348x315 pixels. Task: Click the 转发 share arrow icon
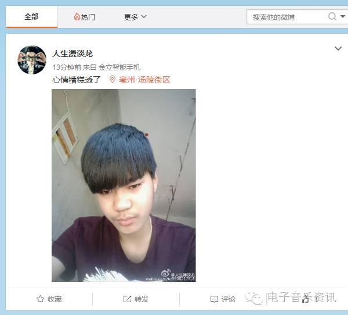coord(127,299)
